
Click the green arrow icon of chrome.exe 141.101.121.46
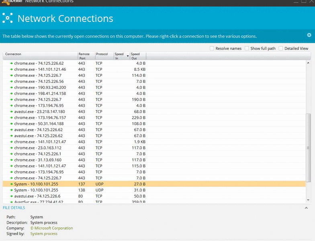pos(11,69)
